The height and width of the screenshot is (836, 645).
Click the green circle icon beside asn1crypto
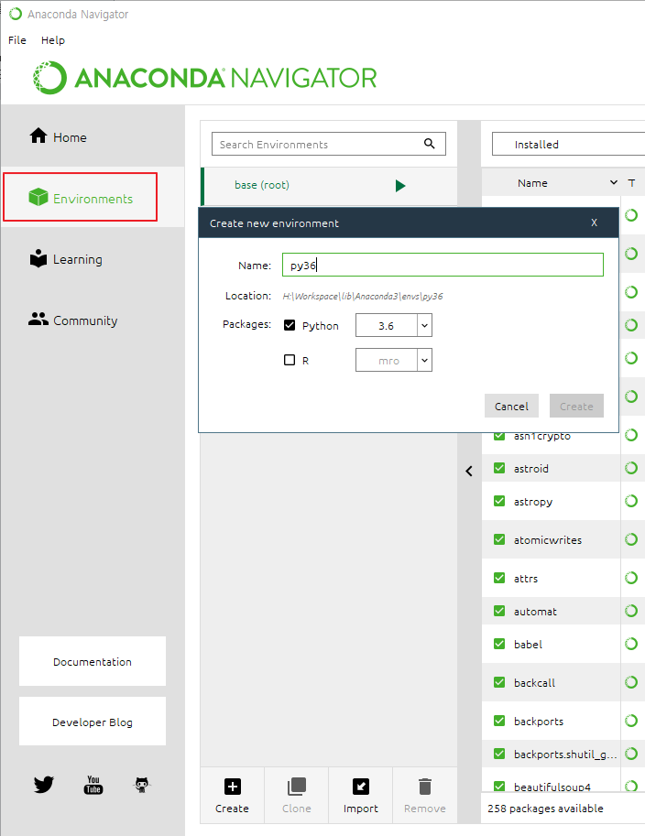tap(631, 435)
